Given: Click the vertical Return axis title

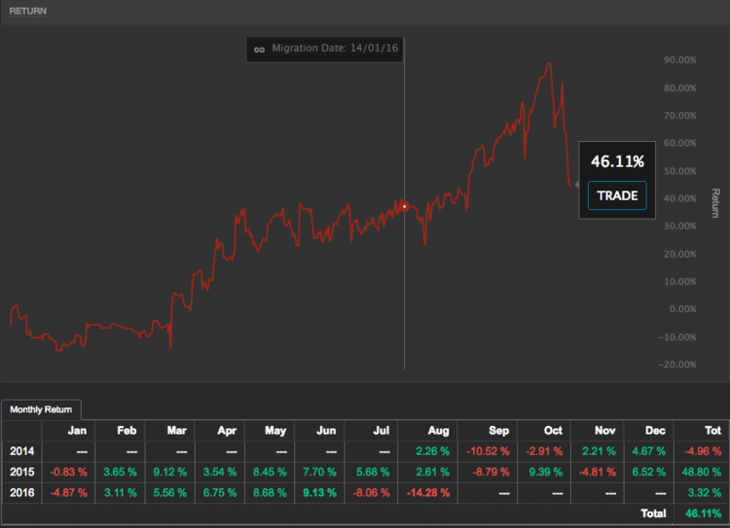Looking at the screenshot, I should [715, 202].
